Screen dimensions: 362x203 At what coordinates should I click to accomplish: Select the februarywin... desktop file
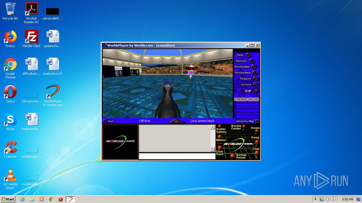point(31,96)
